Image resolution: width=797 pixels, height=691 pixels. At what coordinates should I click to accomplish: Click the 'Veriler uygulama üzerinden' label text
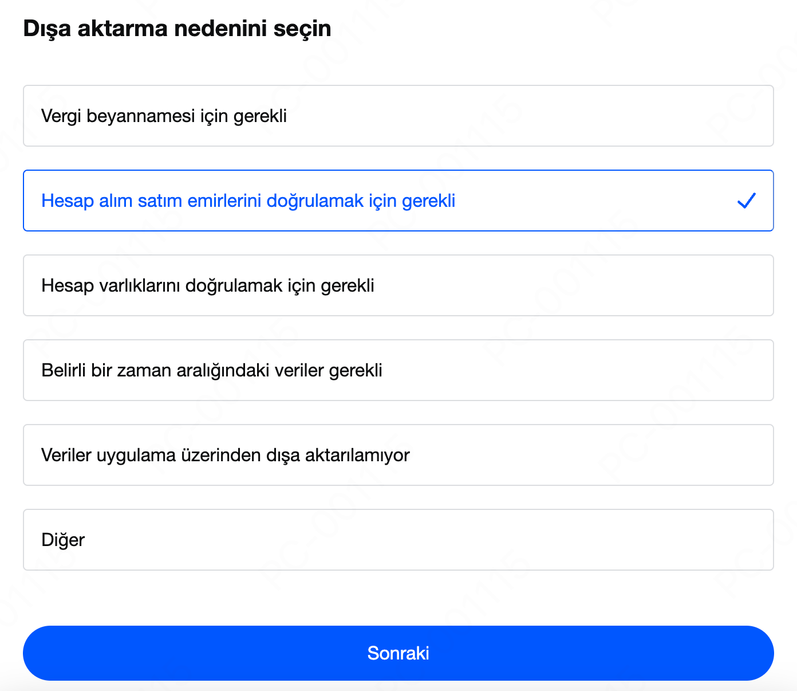151,456
